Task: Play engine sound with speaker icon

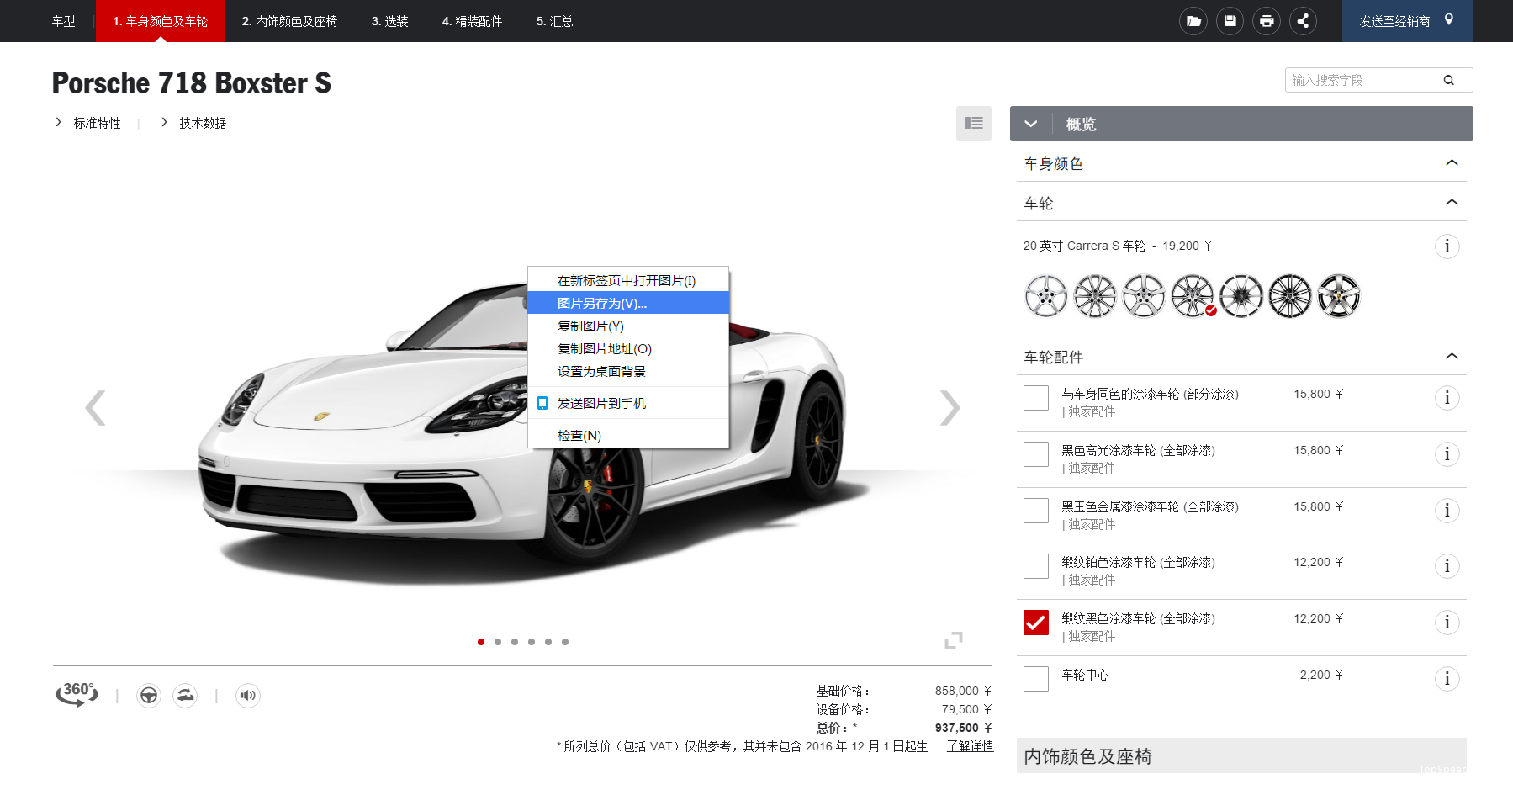Action: point(247,695)
